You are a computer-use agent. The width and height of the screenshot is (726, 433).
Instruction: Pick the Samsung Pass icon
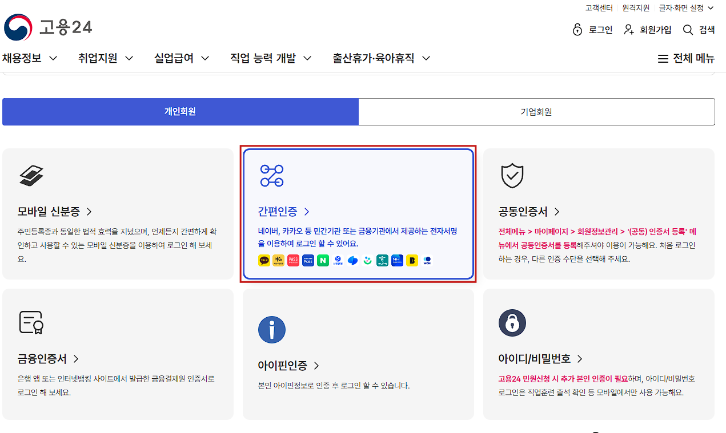[308, 261]
